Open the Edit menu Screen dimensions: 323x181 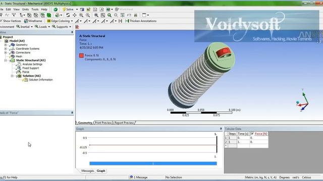(x=8, y=10)
